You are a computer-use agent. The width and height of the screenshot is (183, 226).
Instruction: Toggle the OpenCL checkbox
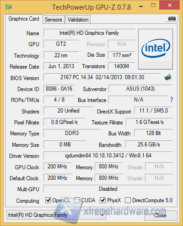(48, 200)
